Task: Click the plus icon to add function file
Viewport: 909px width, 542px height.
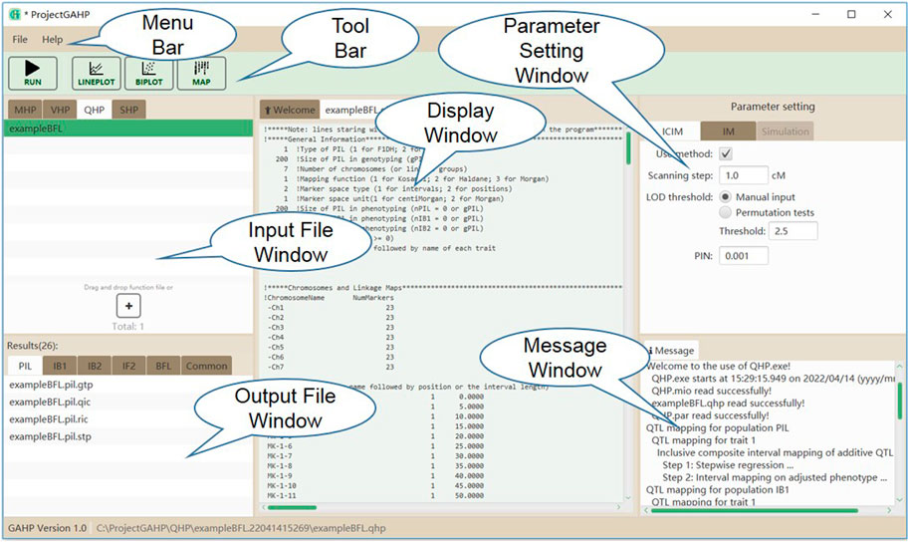Action: 128,306
